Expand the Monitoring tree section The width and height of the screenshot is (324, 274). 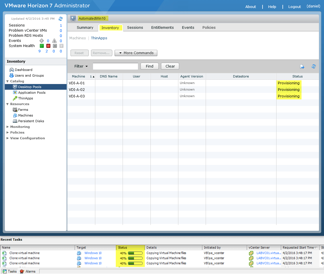8,127
